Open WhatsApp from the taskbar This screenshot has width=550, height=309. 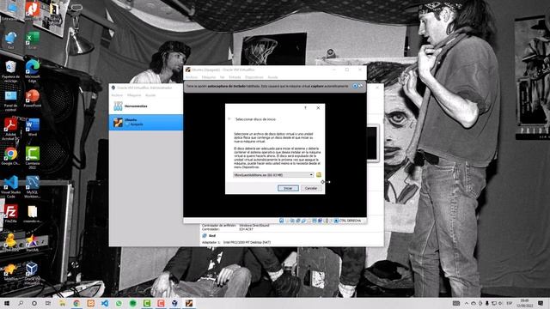(119, 303)
